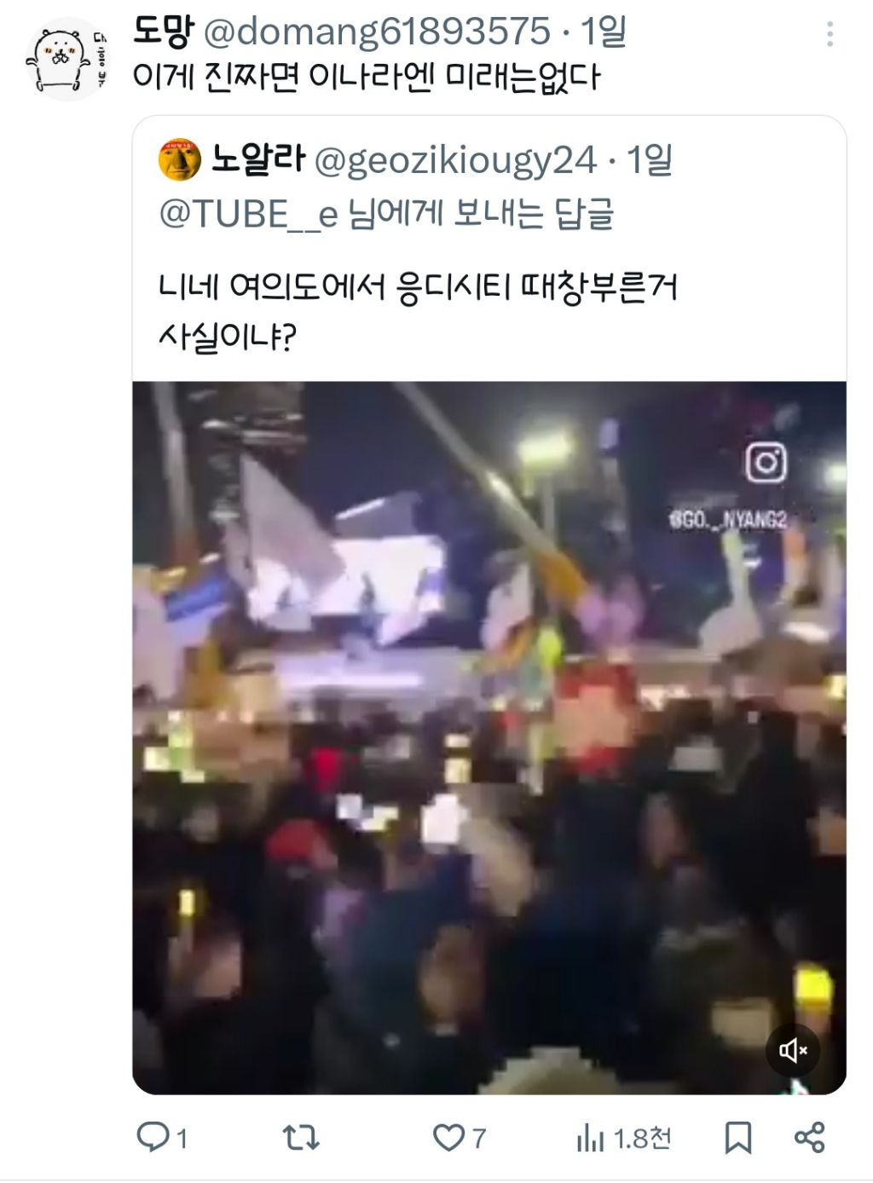
Task: Open 도망 user's profile avatar
Action: pyautogui.click(x=68, y=60)
